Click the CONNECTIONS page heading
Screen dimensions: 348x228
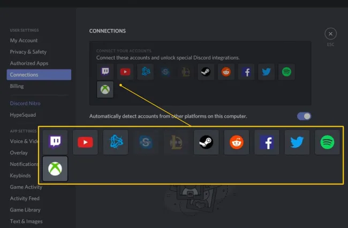pos(108,31)
